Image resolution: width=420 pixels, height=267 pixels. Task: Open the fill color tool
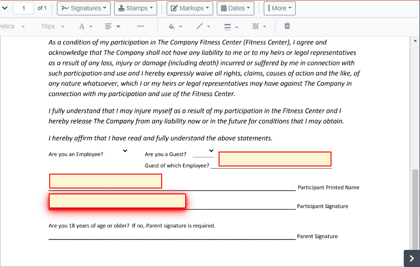coord(174,26)
